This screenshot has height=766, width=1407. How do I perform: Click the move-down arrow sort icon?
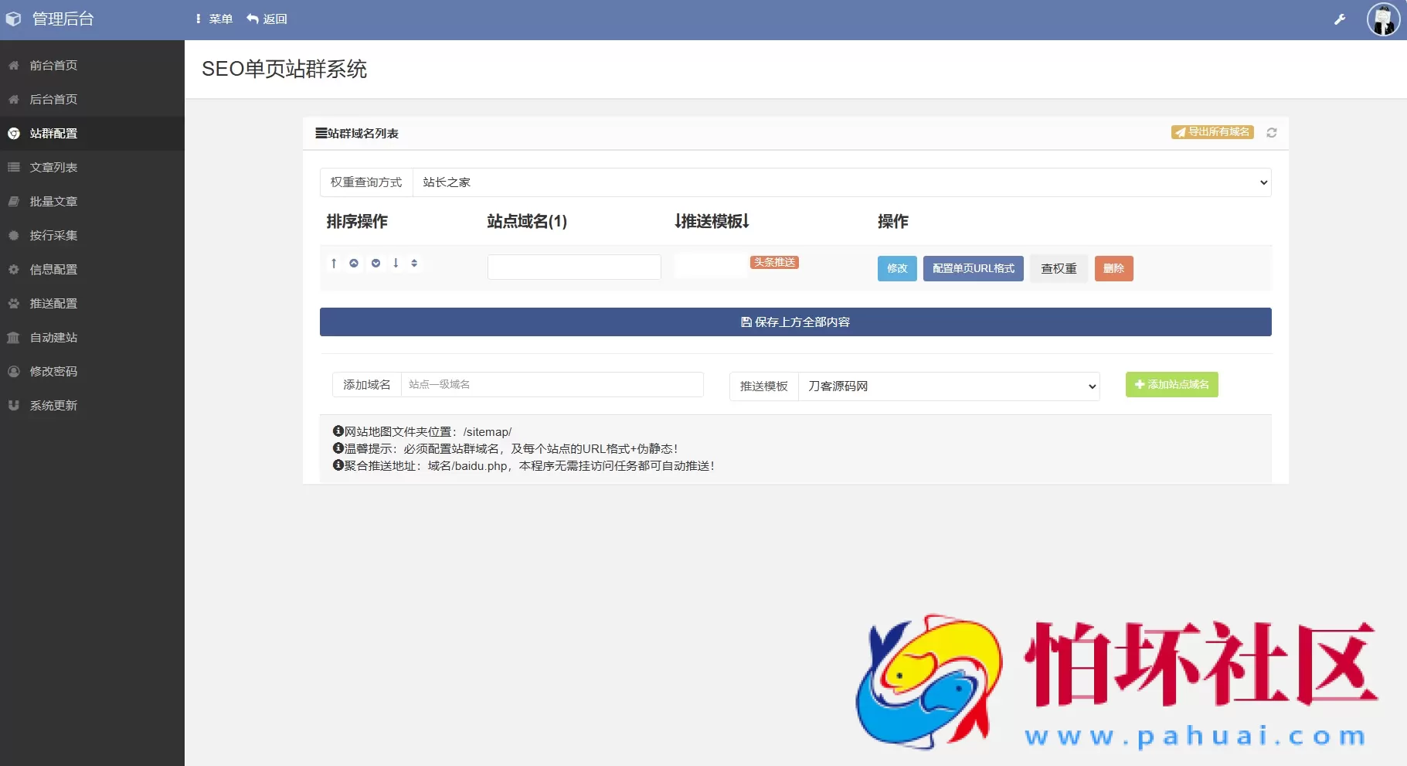pyautogui.click(x=396, y=263)
